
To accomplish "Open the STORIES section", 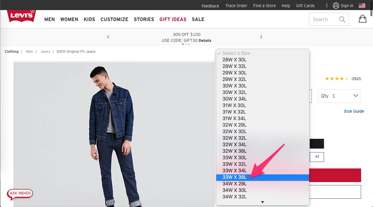I will [144, 20].
